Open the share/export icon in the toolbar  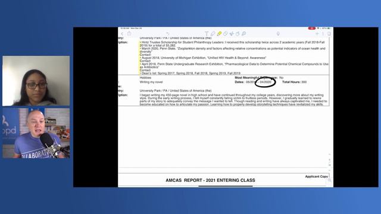click(x=129, y=33)
